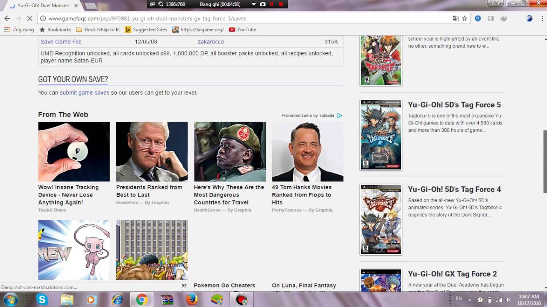Screen dimensions: 547x307
Task: Open BlueStacks icon in the taskbar
Action: [x=217, y=300]
